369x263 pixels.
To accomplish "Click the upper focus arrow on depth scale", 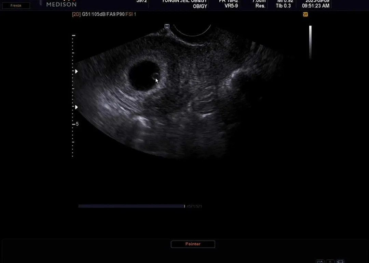I will tap(77, 71).
